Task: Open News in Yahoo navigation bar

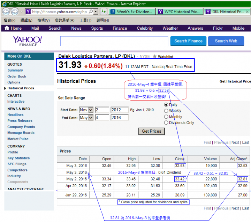Action: (x=76, y=28)
